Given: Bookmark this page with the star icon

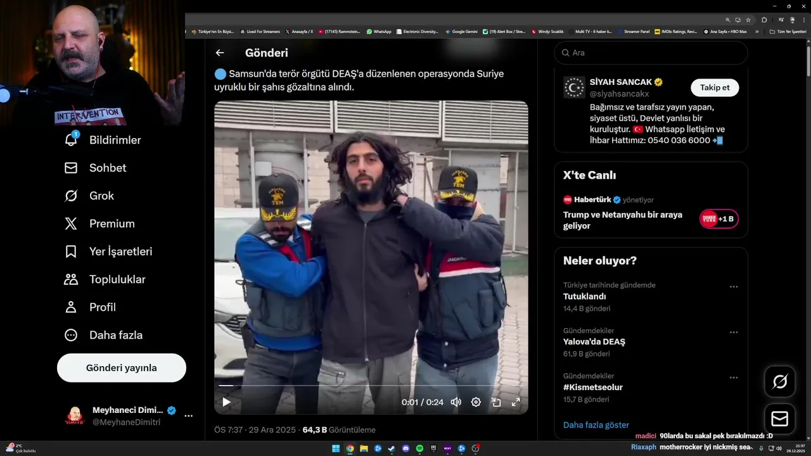Looking at the screenshot, I should point(748,20).
